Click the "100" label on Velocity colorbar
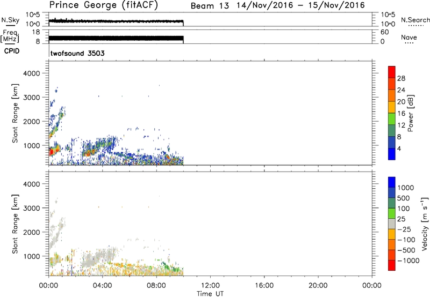430x297 pixels. tap(404, 209)
